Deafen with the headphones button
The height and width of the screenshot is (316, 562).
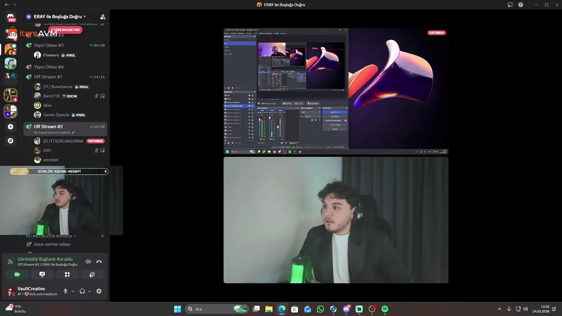(82, 291)
